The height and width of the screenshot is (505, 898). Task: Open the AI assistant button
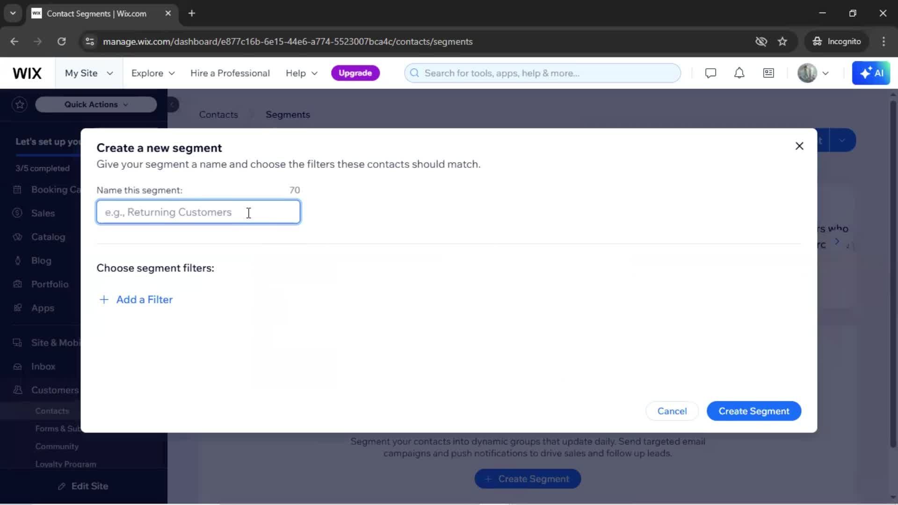pyautogui.click(x=871, y=73)
